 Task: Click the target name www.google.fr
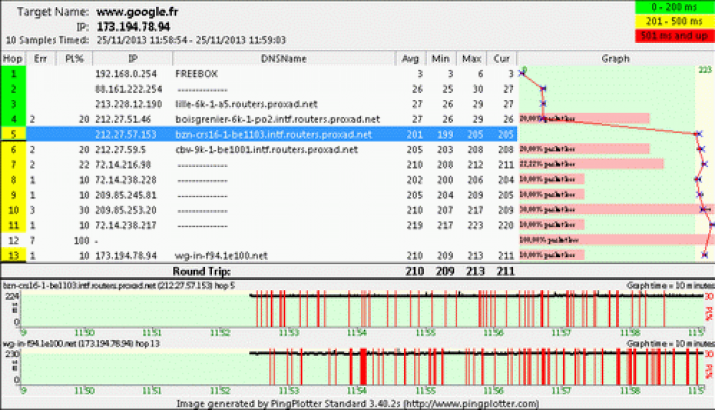coord(137,11)
